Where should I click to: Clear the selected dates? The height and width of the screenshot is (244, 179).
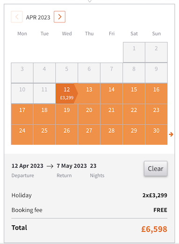[156, 169]
